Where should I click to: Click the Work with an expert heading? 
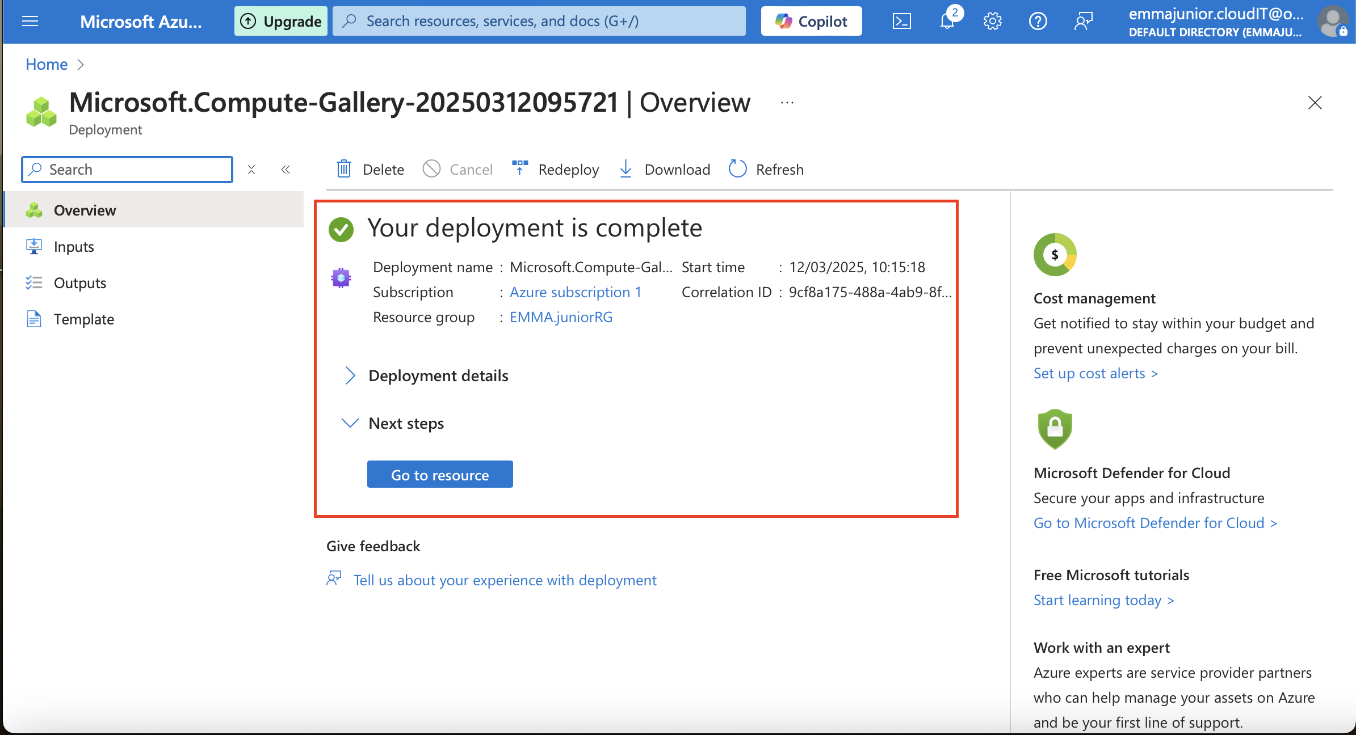[x=1102, y=648]
